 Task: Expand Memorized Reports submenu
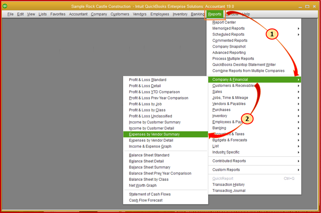point(255,28)
